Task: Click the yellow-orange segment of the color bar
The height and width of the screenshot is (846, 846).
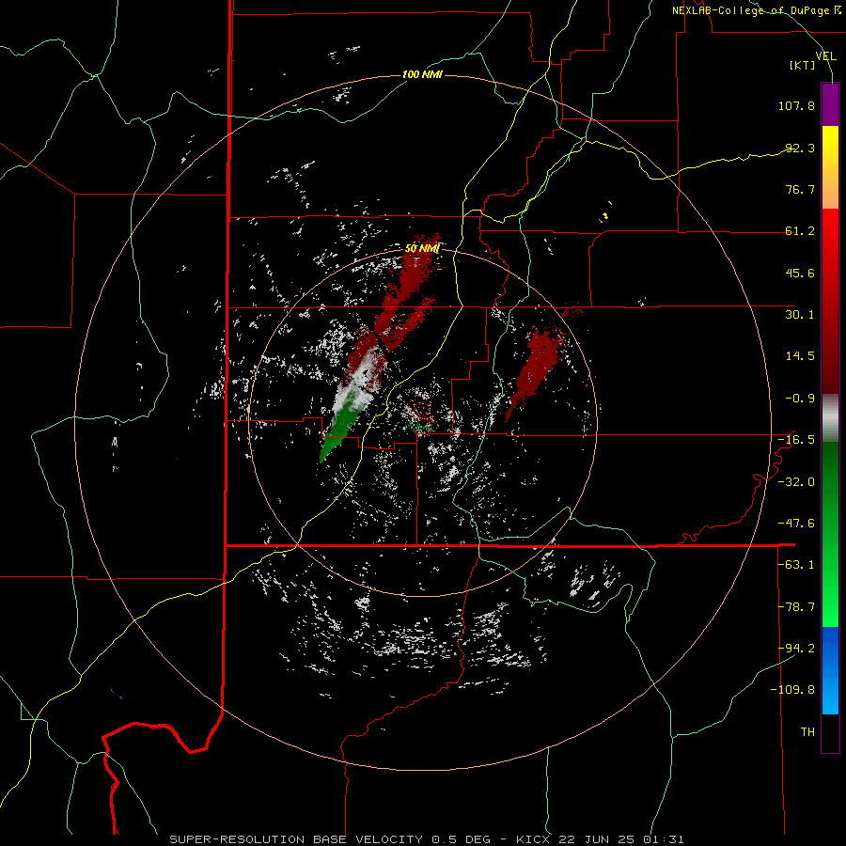Action: click(x=830, y=167)
